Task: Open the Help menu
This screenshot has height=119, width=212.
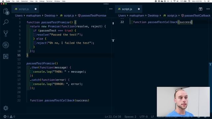Action: [x=64, y=1]
